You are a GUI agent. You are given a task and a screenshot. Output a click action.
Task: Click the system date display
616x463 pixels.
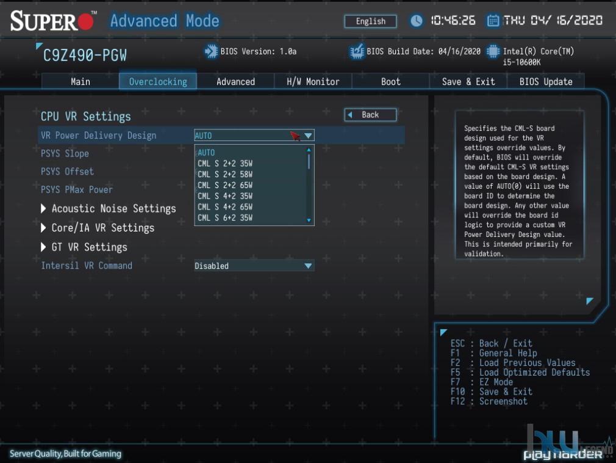point(553,20)
